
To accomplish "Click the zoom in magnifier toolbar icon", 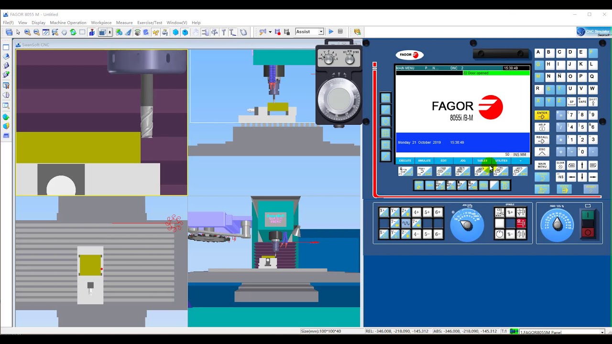I will [x=27, y=32].
